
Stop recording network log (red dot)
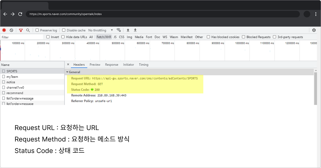(x=4, y=30)
